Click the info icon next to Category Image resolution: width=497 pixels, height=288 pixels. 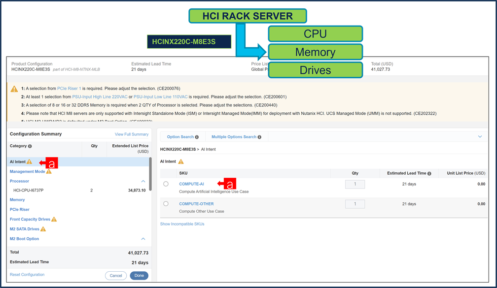pos(30,146)
